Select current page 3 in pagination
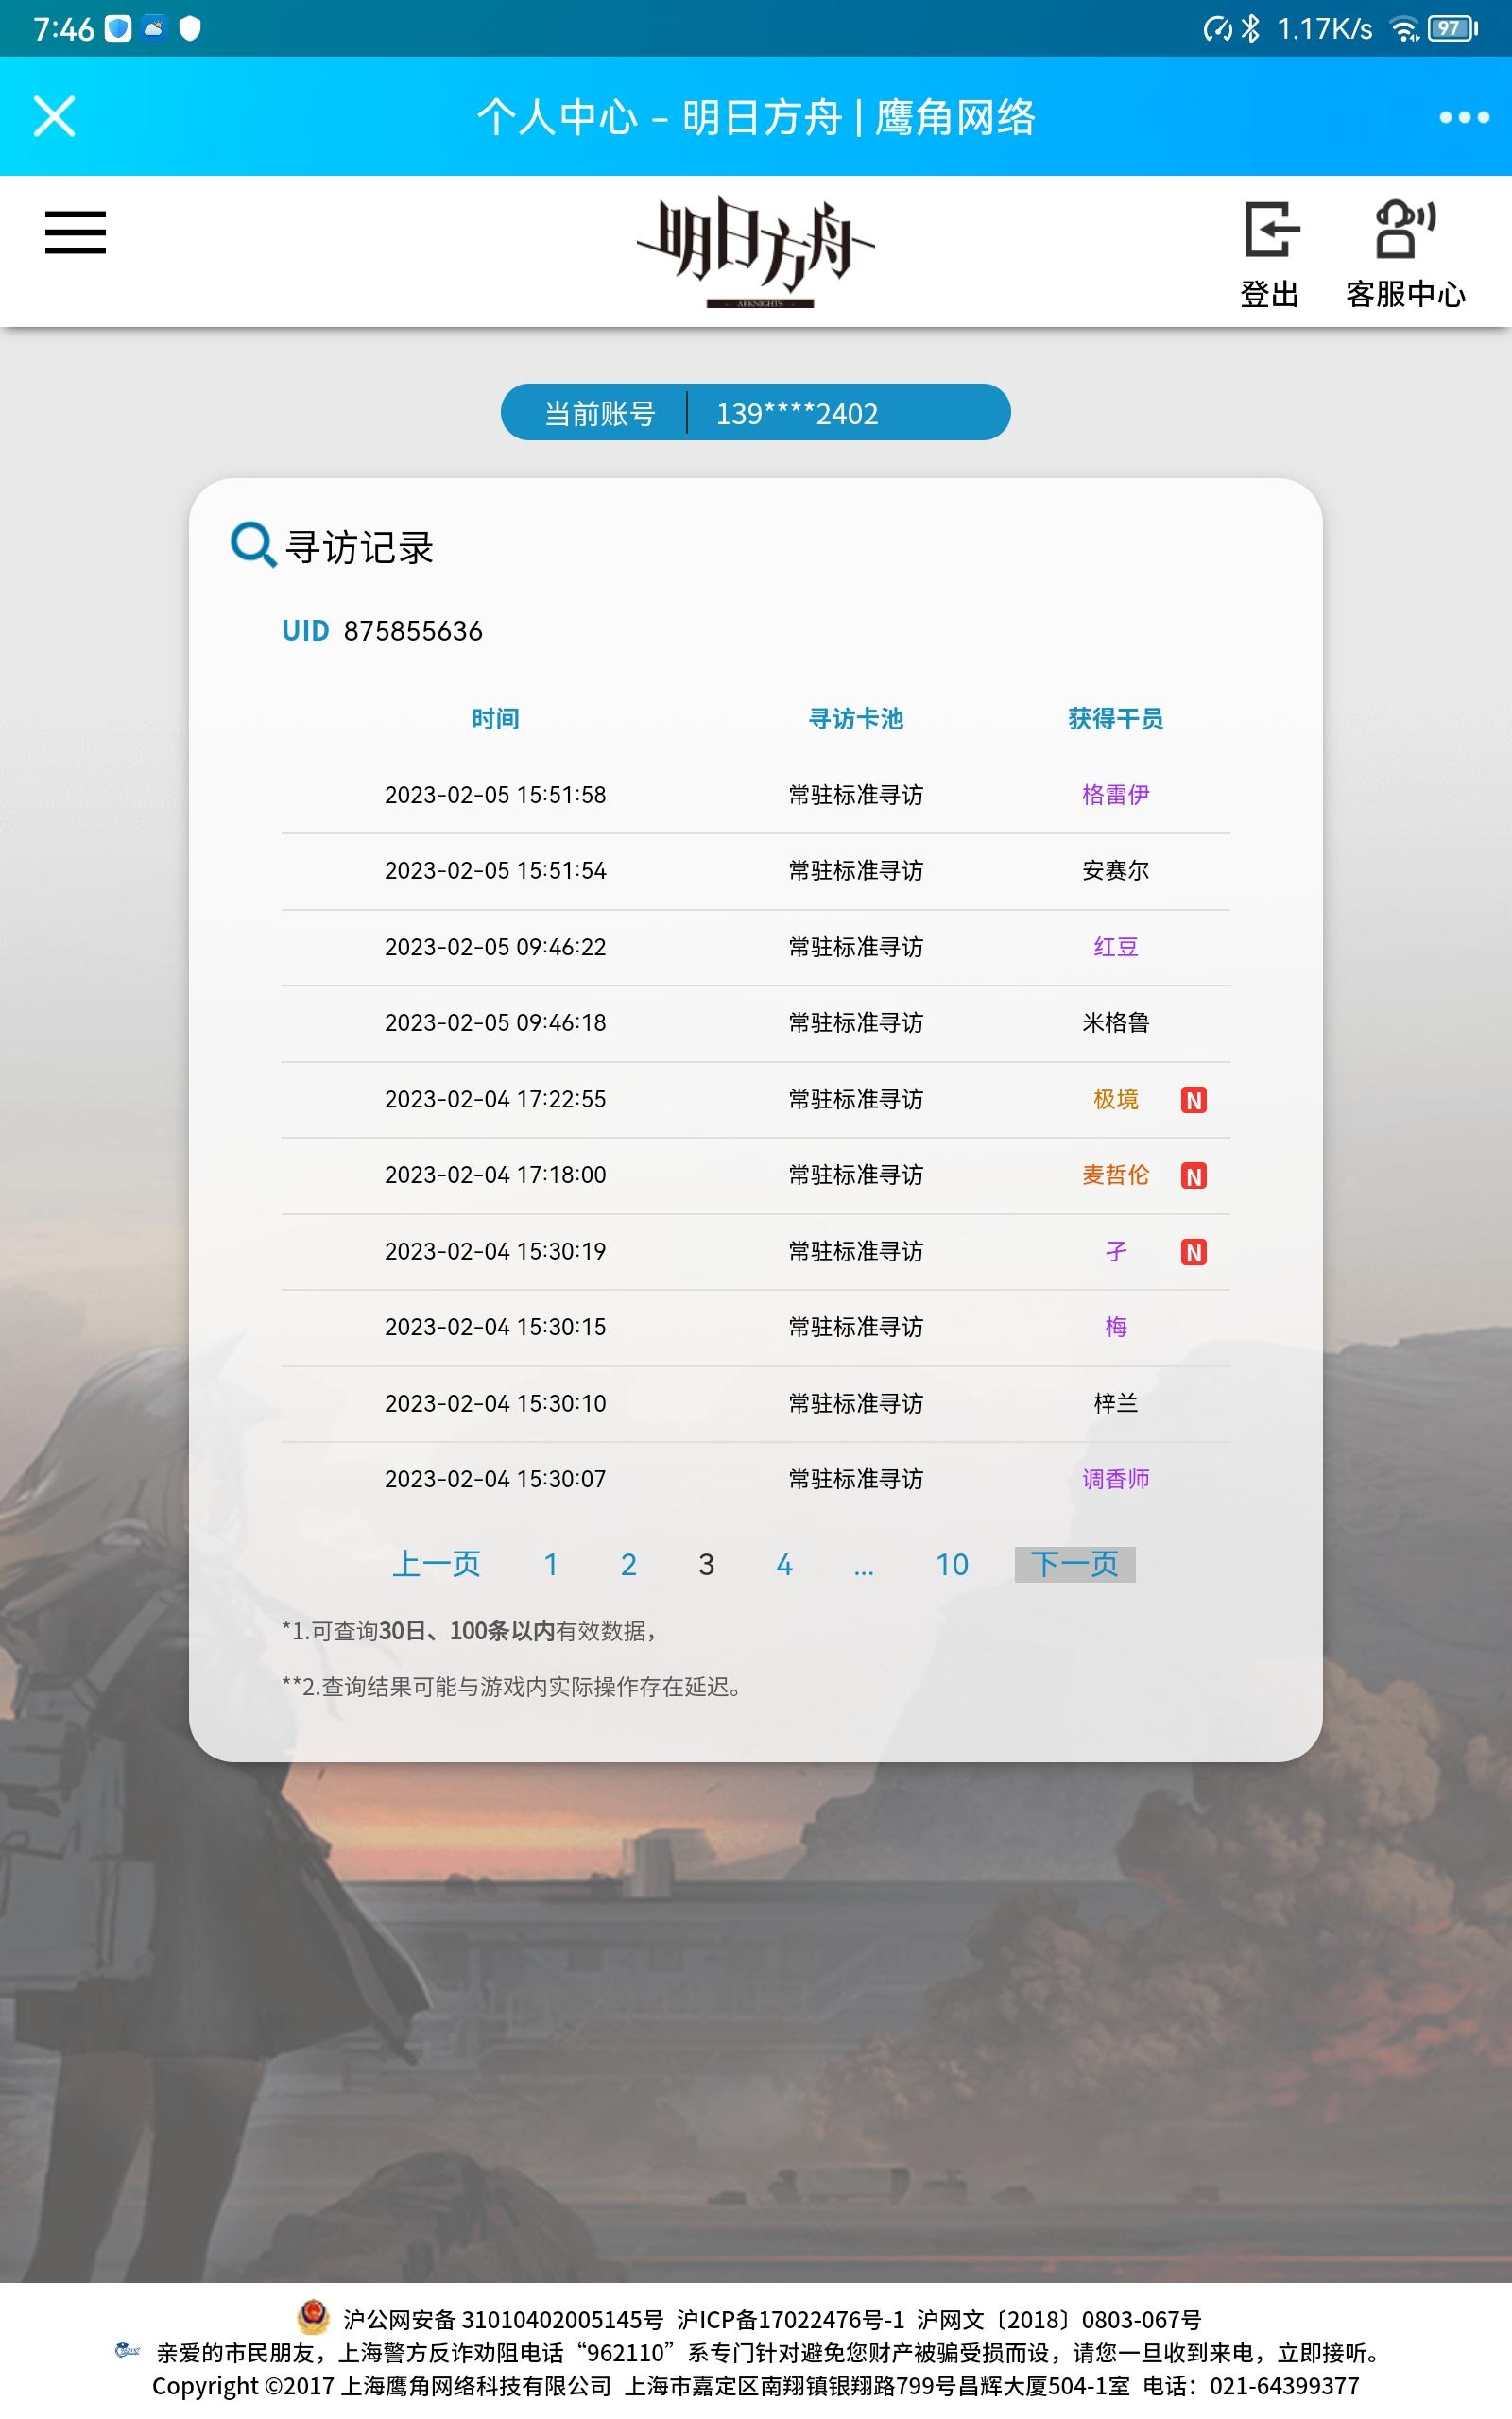The height and width of the screenshot is (2419, 1512). 707,1565
